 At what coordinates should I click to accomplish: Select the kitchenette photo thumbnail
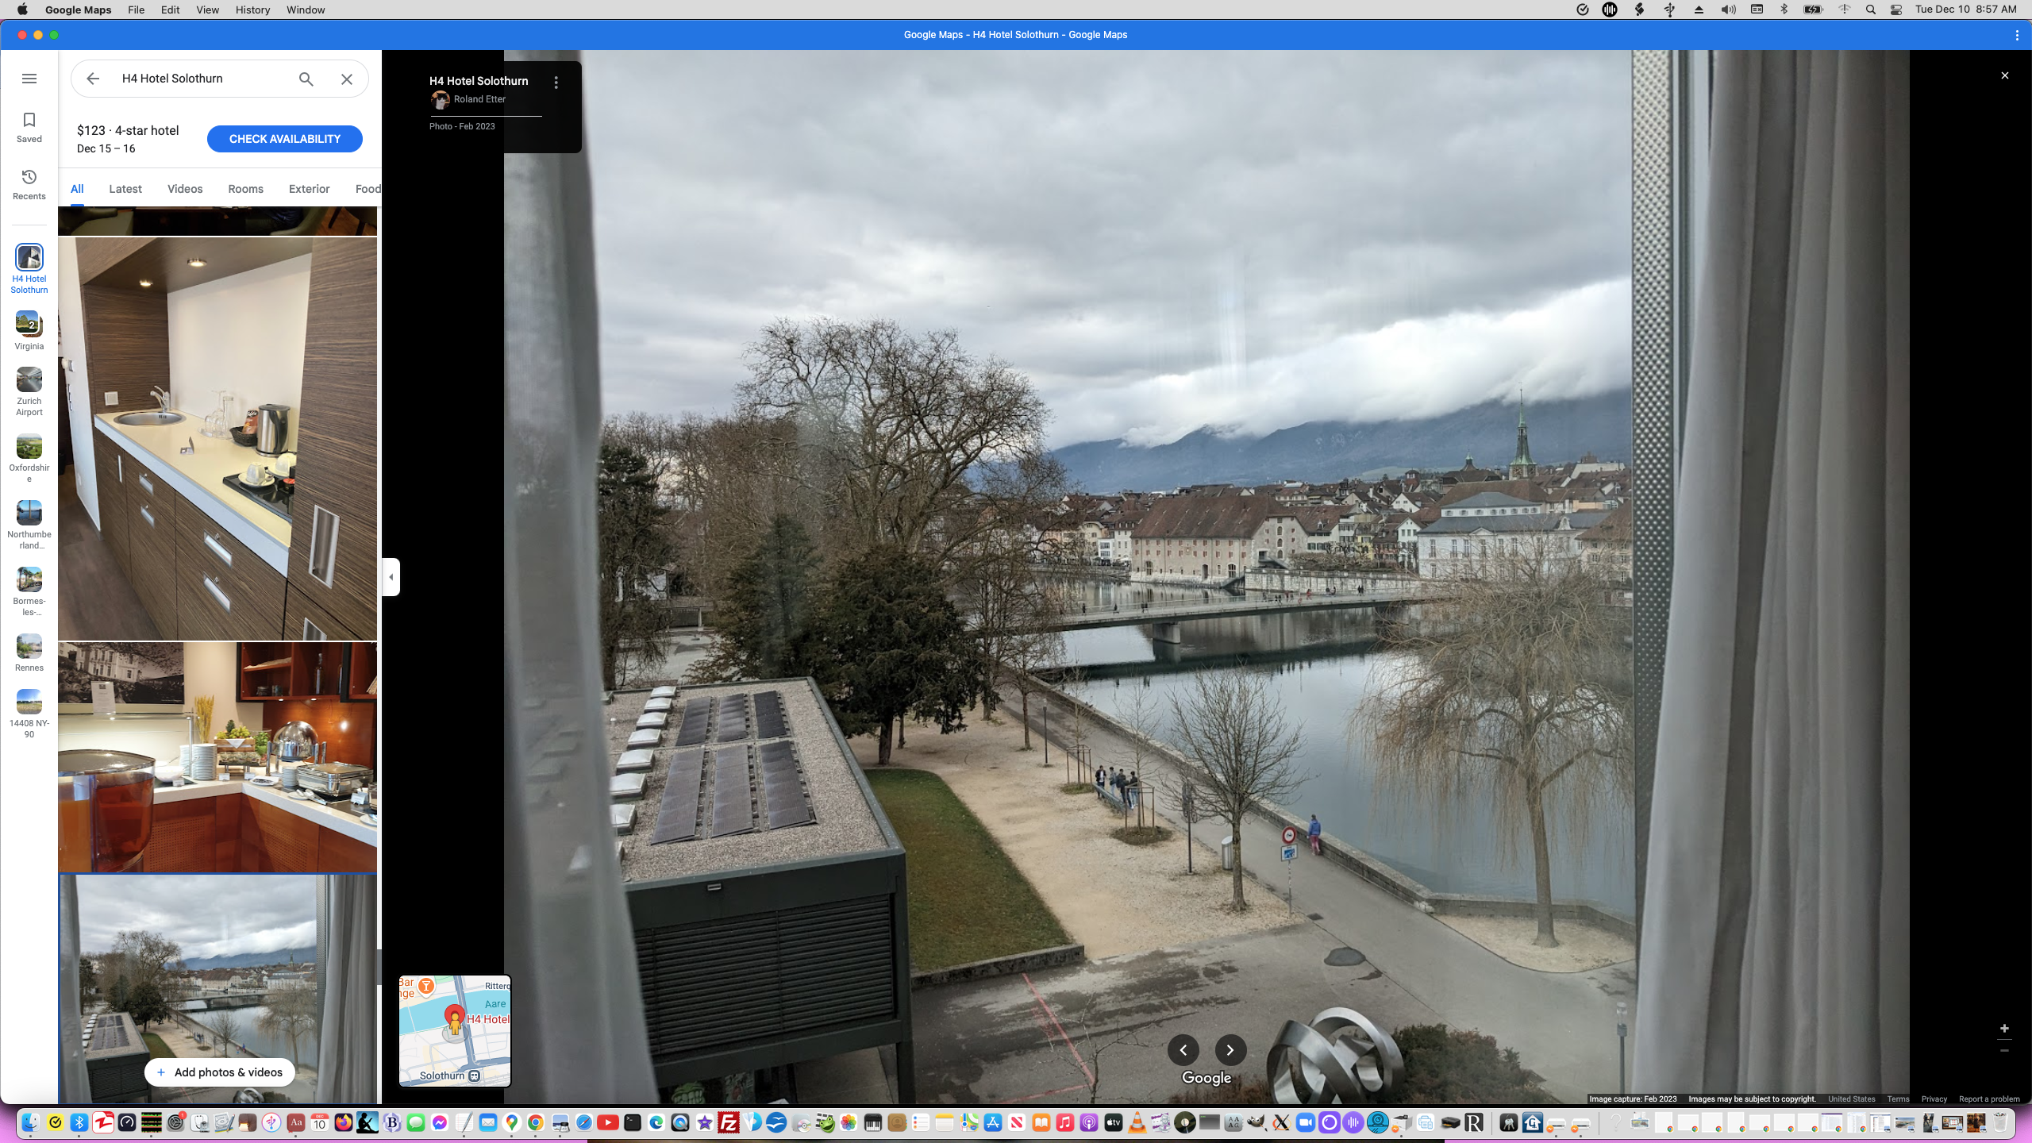(x=217, y=438)
